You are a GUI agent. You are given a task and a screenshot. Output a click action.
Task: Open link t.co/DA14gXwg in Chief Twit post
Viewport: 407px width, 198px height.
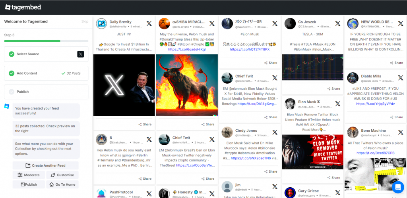pyautogui.click(x=257, y=104)
